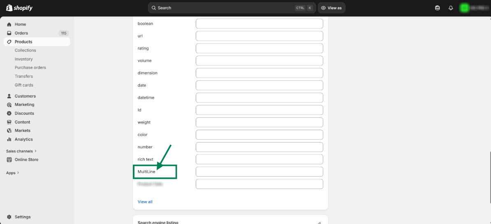Click the Home icon in the sidebar
The width and height of the screenshot is (491, 224).
pos(9,24)
